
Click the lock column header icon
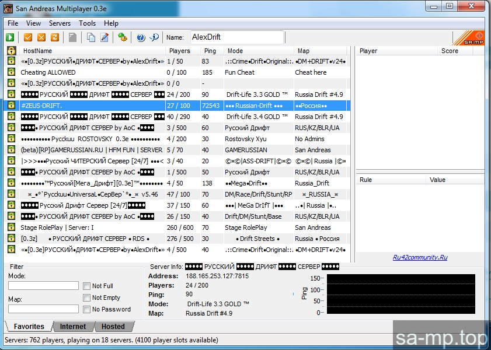tap(12, 51)
